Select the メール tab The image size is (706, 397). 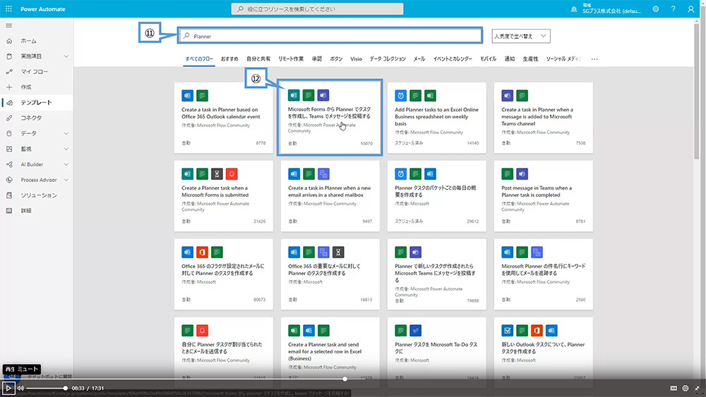[419, 59]
